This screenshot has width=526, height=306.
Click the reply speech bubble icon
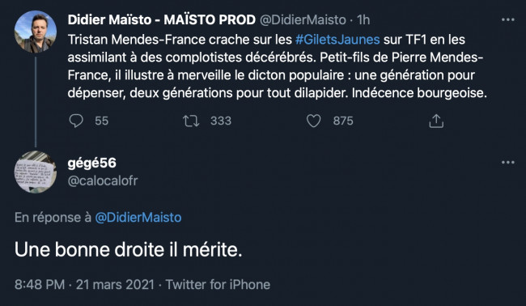(x=76, y=121)
